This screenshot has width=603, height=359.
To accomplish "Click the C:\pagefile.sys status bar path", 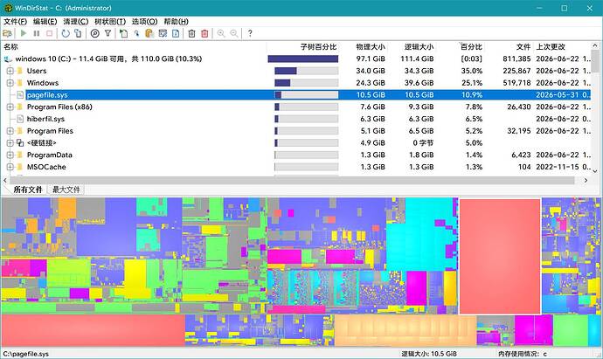I will [x=25, y=354].
